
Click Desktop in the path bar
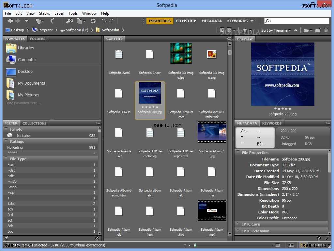tap(15, 30)
